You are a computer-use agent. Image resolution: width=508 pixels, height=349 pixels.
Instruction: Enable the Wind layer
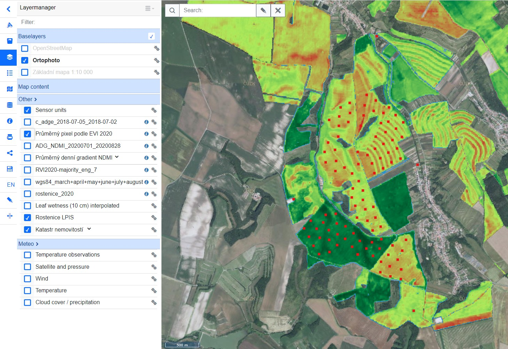27,279
